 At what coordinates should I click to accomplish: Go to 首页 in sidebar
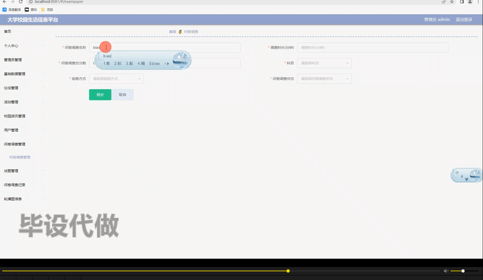pyautogui.click(x=8, y=31)
